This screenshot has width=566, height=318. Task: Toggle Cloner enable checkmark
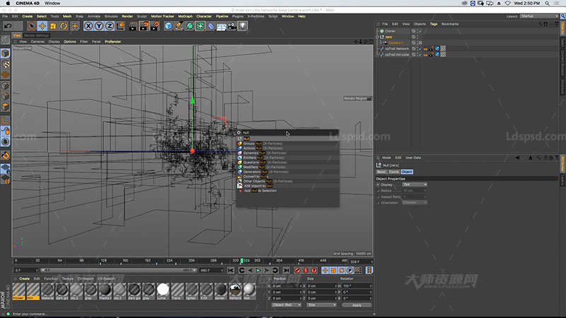(420, 31)
